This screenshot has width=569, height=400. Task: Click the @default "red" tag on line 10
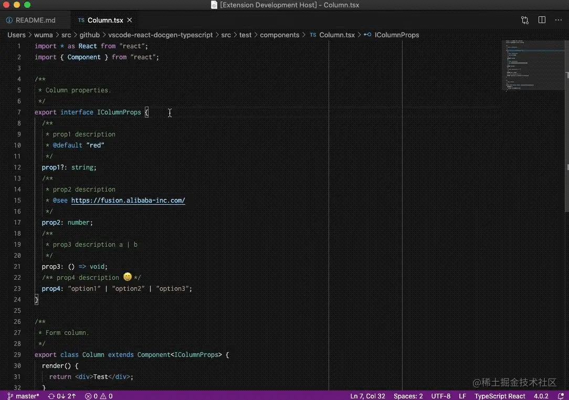point(78,145)
